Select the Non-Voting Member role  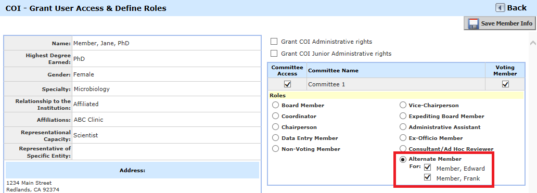[x=275, y=149]
